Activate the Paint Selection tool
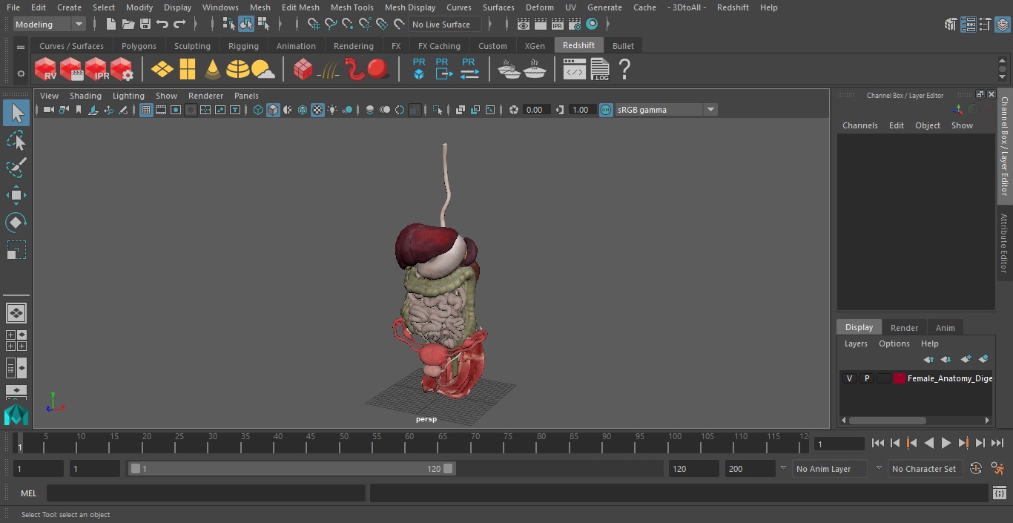1013x523 pixels. click(16, 168)
